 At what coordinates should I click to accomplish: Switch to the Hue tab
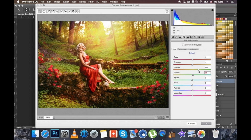(x=174, y=49)
